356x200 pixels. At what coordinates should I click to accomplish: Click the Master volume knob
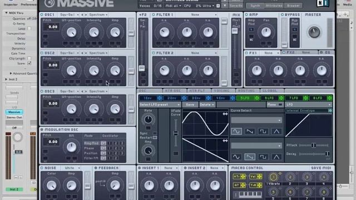click(x=314, y=32)
